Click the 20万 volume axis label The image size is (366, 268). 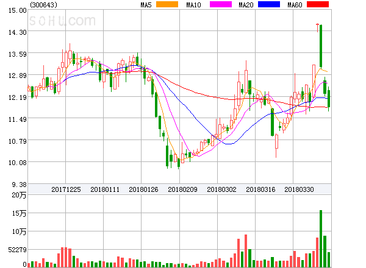tap(19, 195)
